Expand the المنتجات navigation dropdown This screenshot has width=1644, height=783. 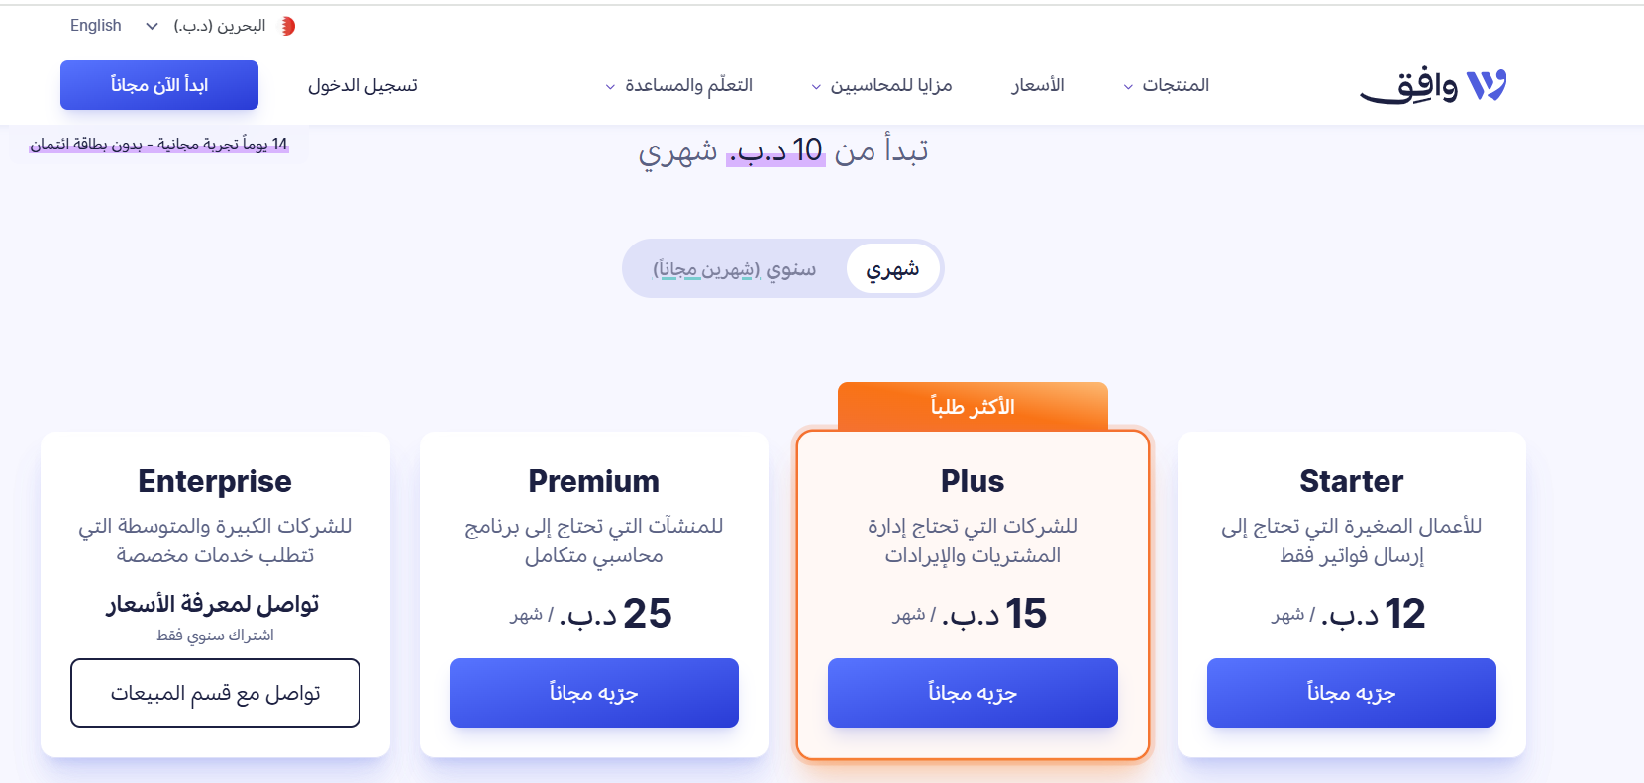coord(1169,85)
